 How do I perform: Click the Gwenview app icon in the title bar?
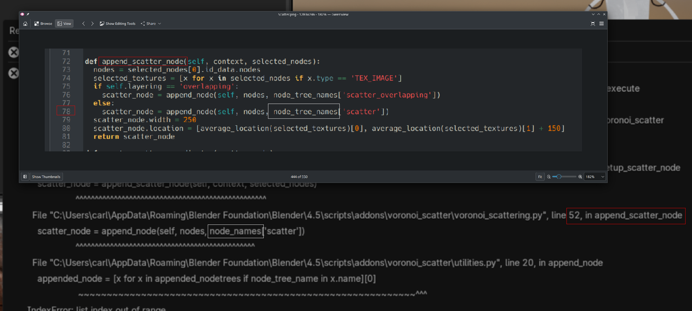(x=23, y=14)
